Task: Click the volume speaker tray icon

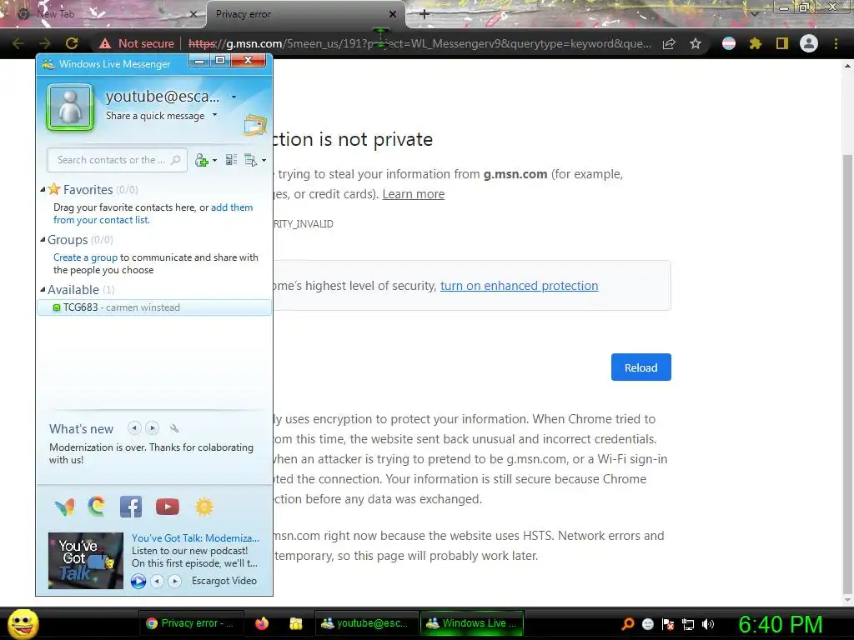Action: (x=707, y=623)
